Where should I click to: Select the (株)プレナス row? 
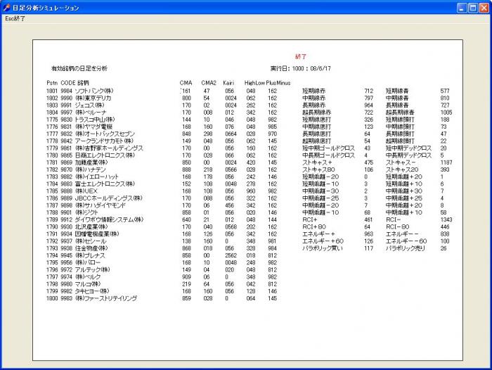[x=162, y=255]
